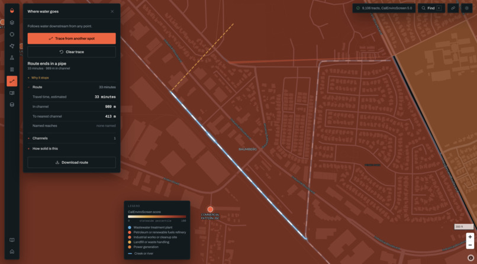Collapse the Route section

coord(72,87)
